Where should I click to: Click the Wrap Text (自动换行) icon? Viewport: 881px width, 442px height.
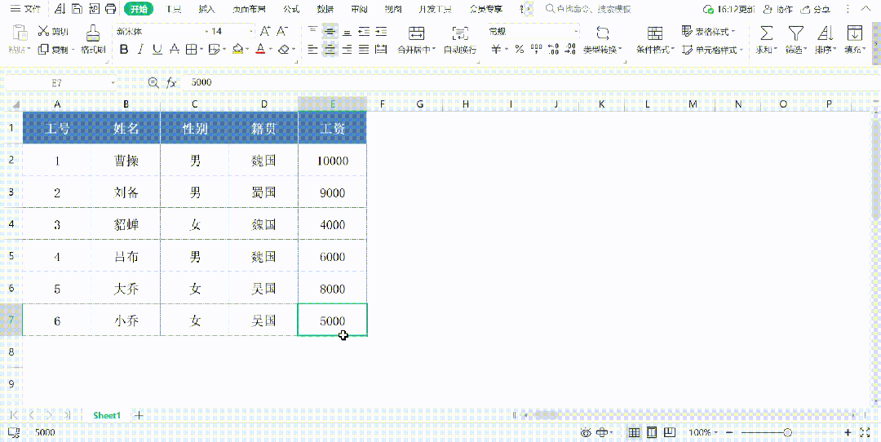point(460,33)
